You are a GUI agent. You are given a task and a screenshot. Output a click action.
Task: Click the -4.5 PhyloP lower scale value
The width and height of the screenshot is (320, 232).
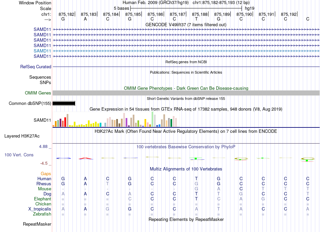[x=44, y=163]
